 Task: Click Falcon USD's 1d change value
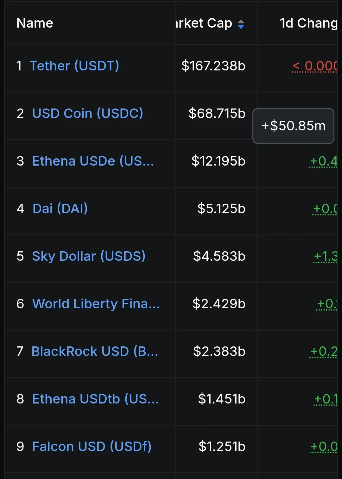324,447
